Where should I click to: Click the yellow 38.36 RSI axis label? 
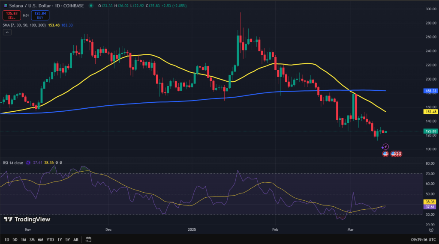(430, 202)
